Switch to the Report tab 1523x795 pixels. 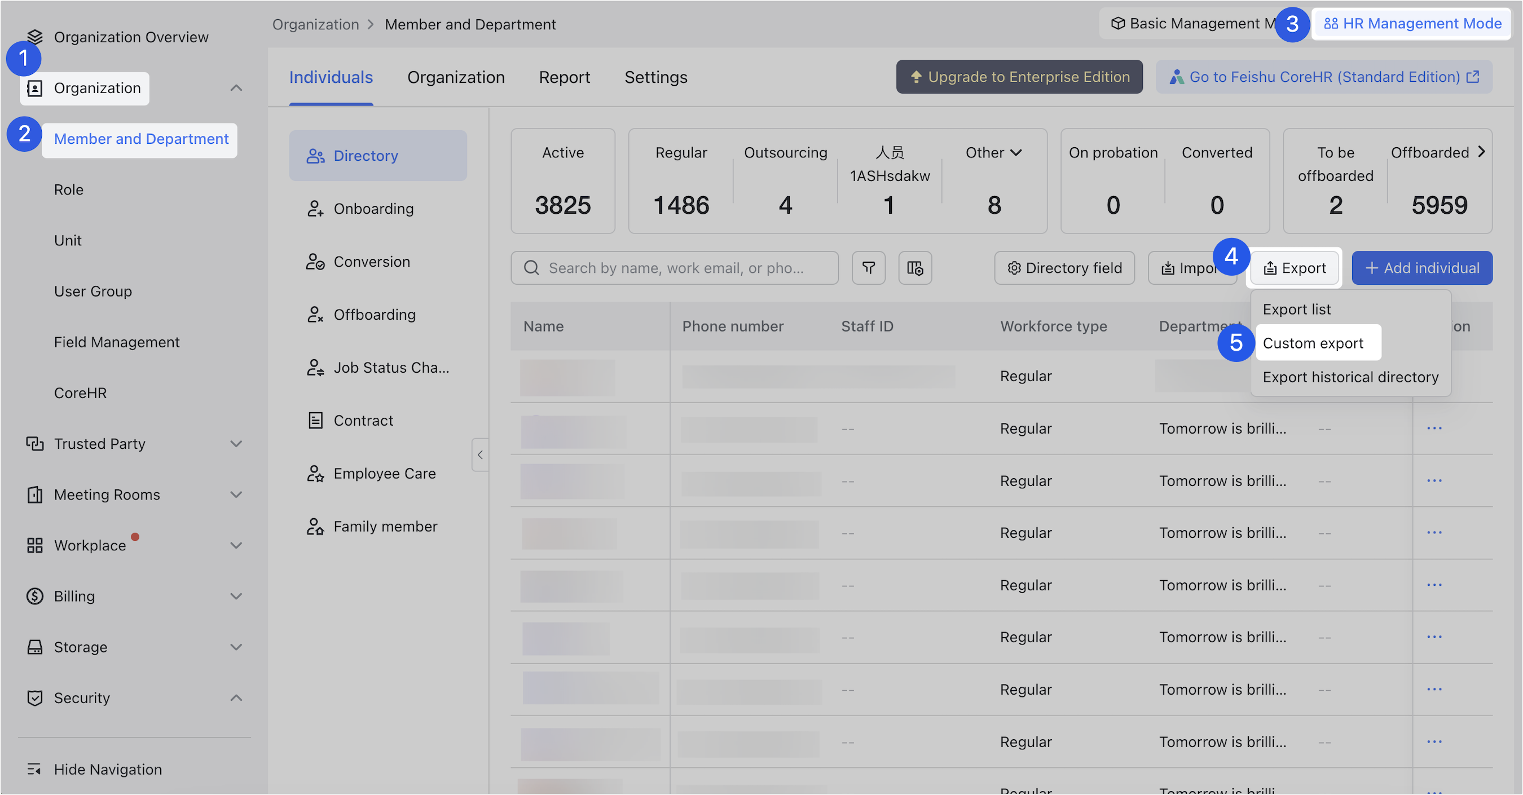[564, 77]
